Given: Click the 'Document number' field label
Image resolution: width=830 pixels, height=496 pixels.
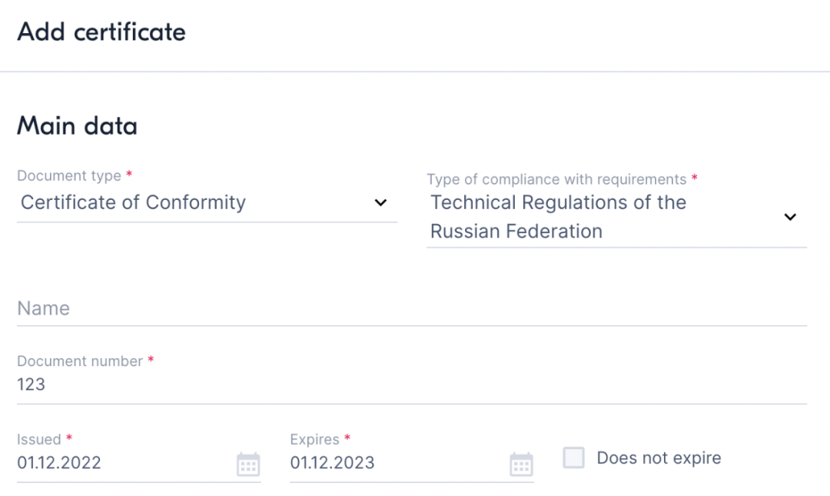Looking at the screenshot, I should tap(80, 361).
